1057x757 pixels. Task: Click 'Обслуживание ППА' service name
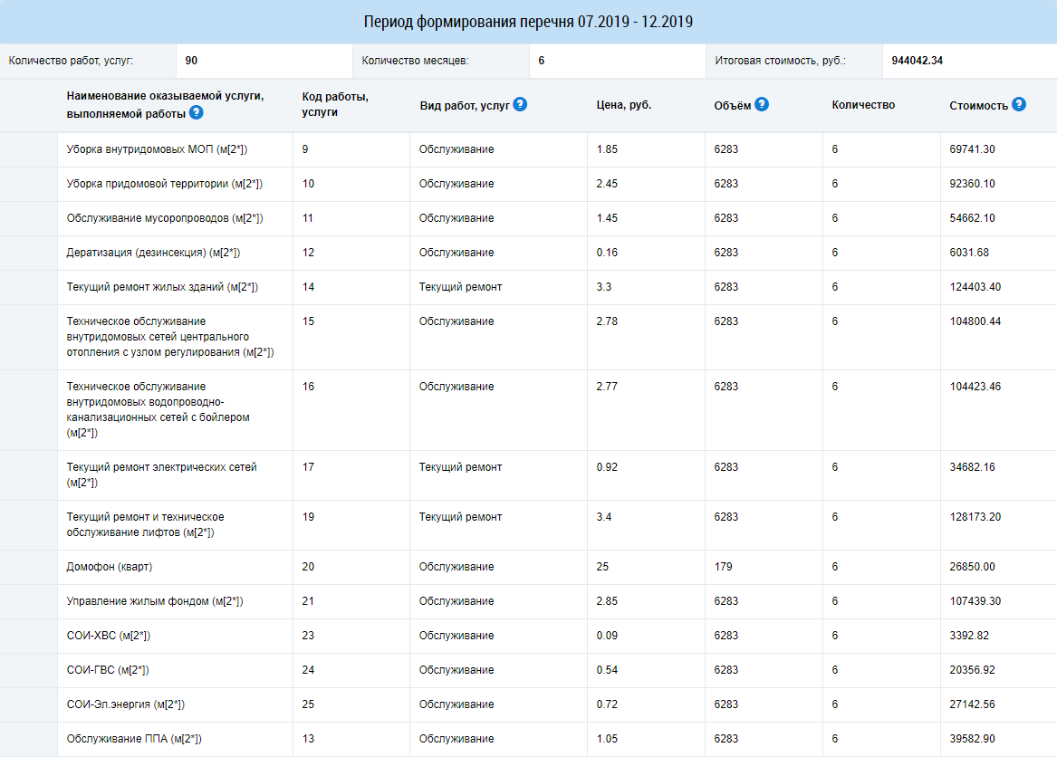click(133, 739)
